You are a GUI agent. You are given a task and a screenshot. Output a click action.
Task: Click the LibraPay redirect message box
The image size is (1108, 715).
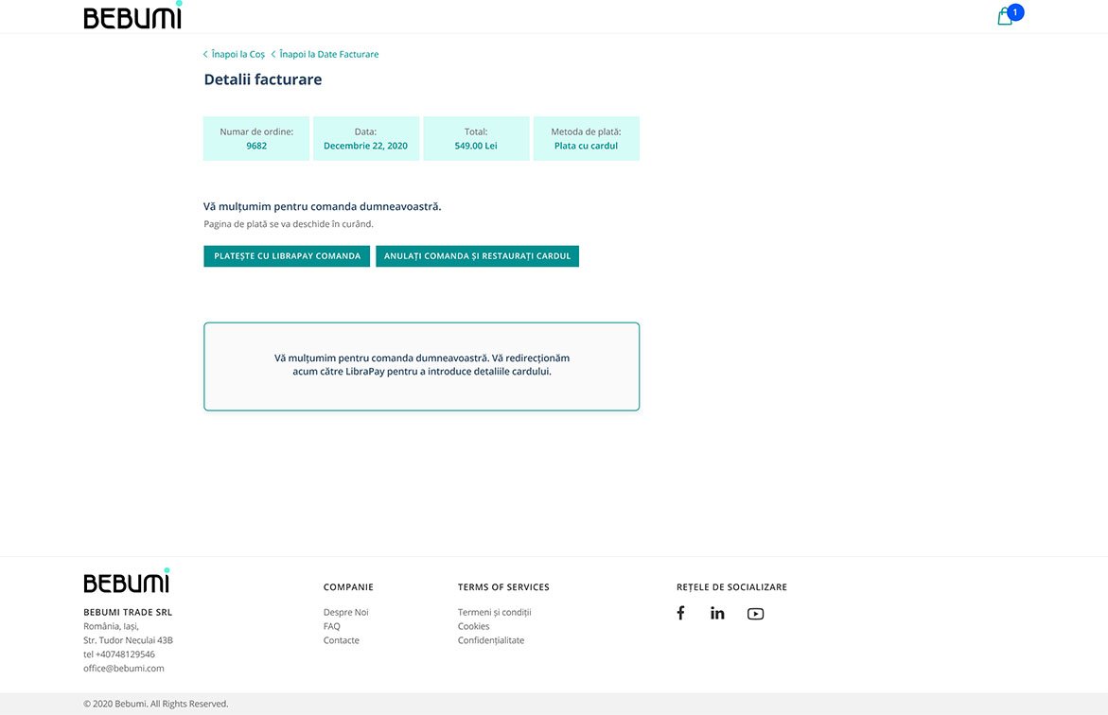point(421,366)
